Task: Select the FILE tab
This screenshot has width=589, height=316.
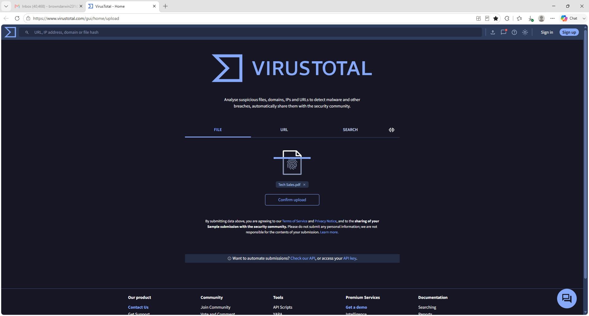Action: click(218, 130)
